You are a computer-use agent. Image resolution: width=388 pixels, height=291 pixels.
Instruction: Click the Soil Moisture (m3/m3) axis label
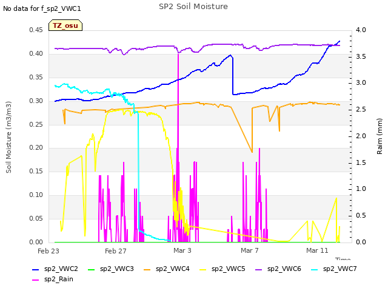pyautogui.click(x=8, y=137)
